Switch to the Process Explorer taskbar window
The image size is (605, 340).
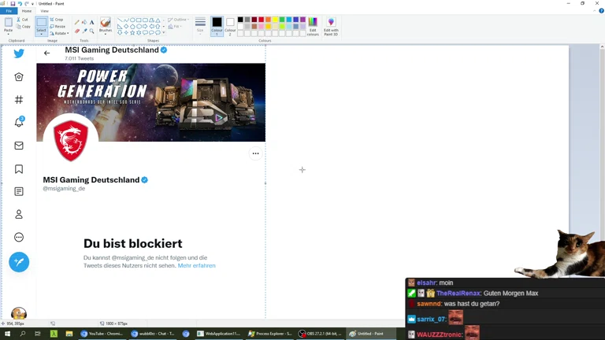pos(270,334)
